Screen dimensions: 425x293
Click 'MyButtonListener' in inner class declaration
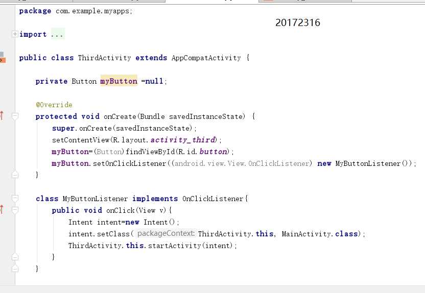pyautogui.click(x=95, y=199)
